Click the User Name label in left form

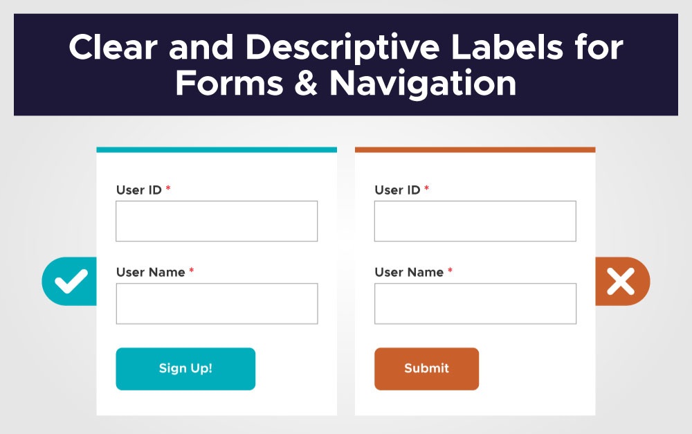tap(150, 272)
